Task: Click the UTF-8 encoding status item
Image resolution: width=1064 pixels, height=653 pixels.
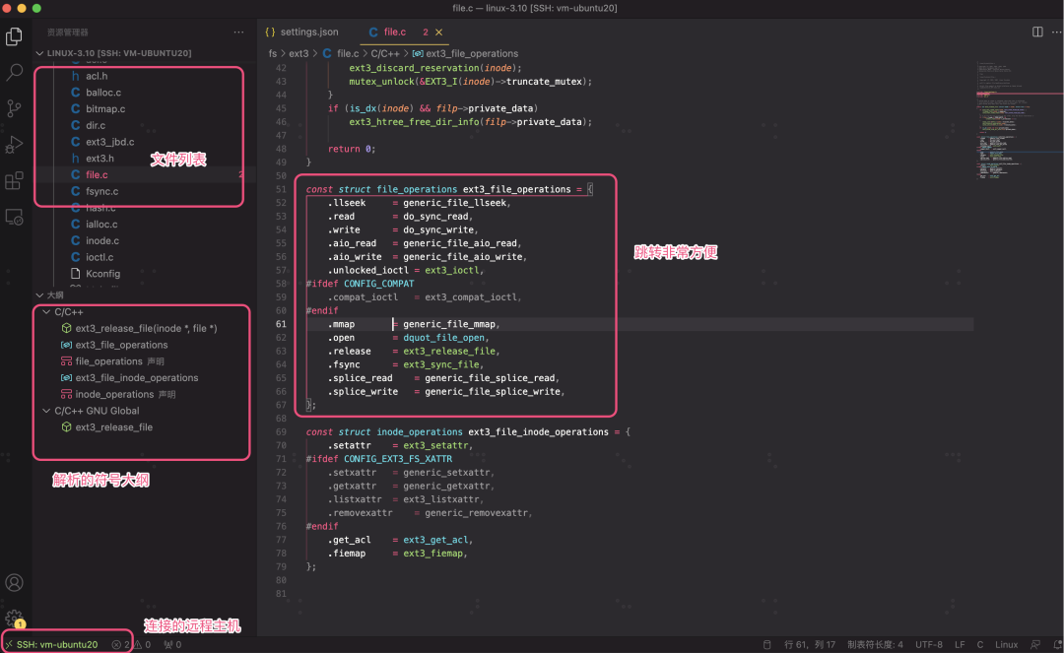Action: (928, 645)
